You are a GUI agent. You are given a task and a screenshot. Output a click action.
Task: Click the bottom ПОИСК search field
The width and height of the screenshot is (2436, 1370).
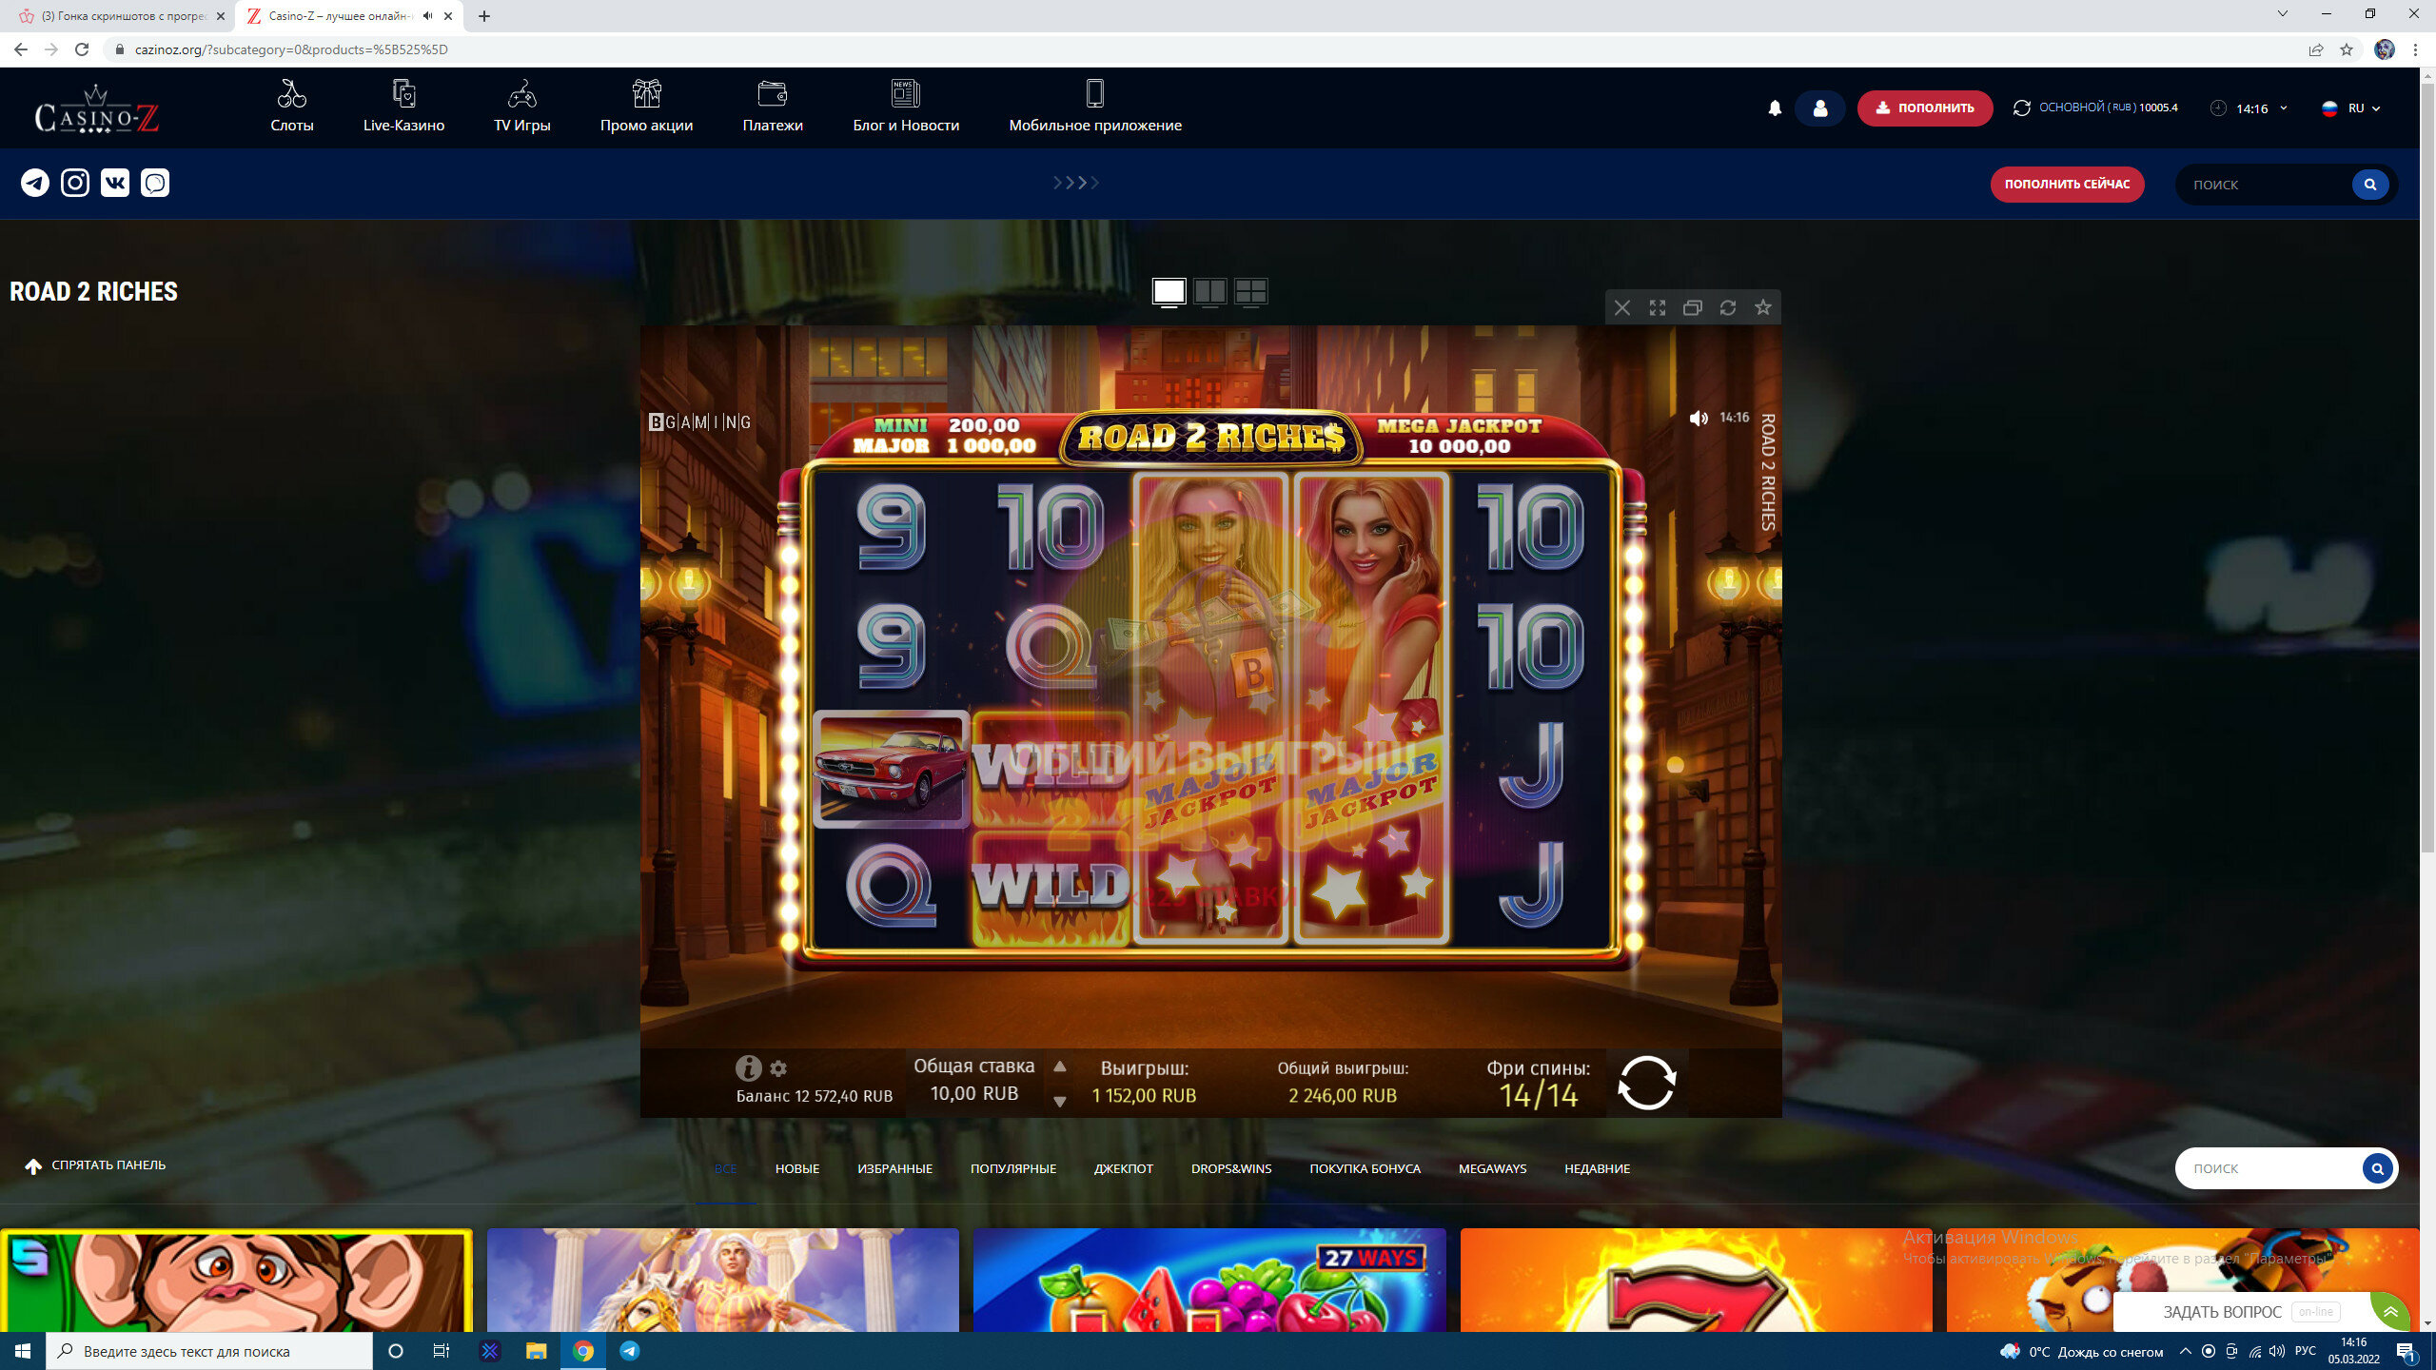2269,1168
